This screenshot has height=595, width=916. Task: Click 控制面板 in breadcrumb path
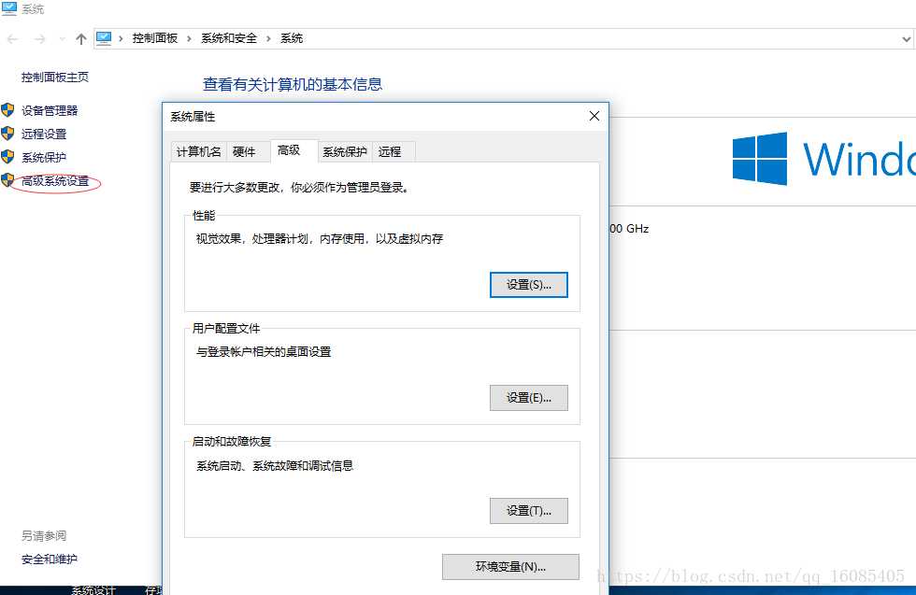(155, 38)
